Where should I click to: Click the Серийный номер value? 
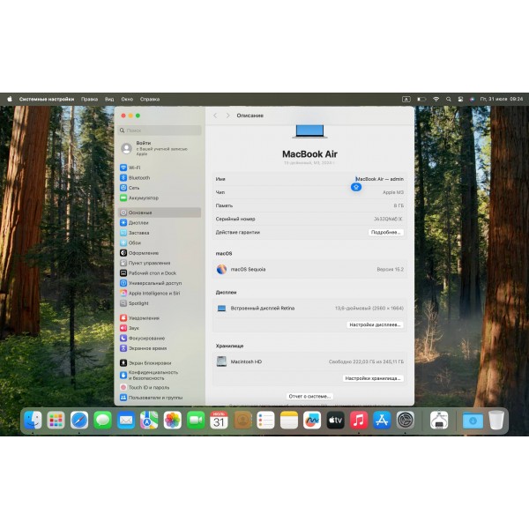point(388,219)
